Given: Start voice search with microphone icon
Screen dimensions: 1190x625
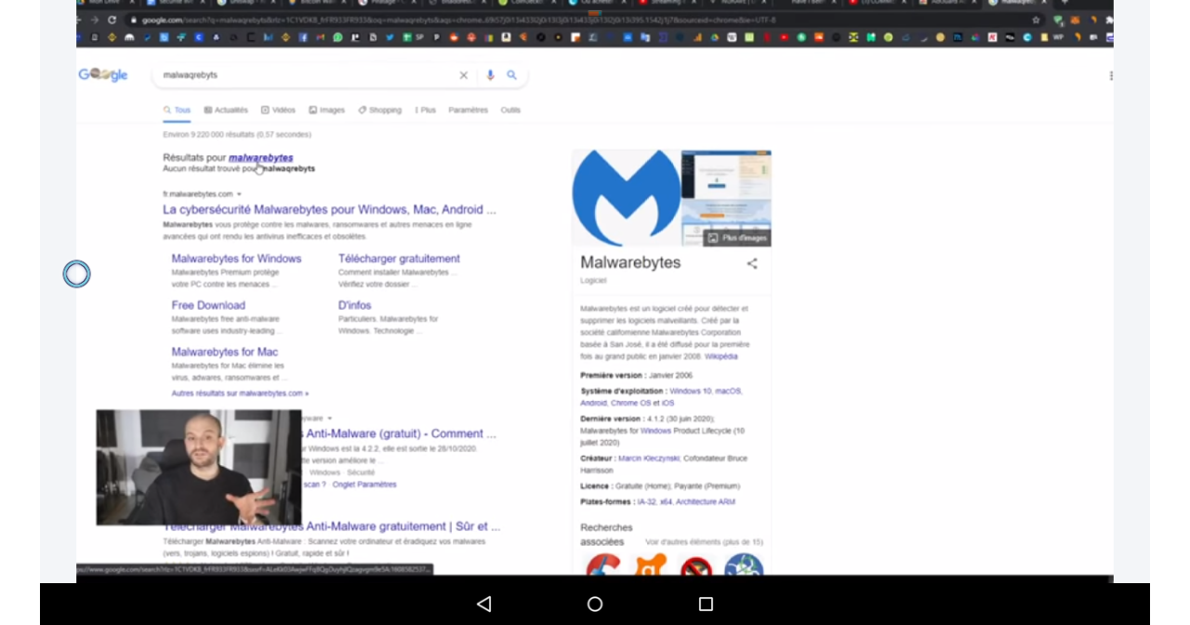Looking at the screenshot, I should coord(490,75).
